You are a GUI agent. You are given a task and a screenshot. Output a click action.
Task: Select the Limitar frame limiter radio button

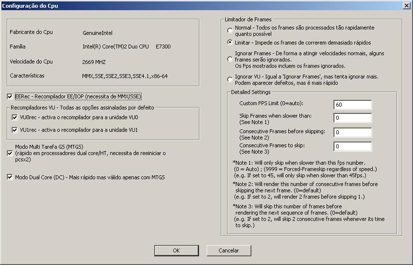click(230, 42)
